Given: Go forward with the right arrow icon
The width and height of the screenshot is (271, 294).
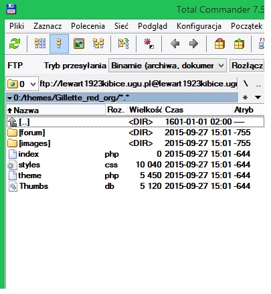Looking at the screenshot, I should click(193, 44).
